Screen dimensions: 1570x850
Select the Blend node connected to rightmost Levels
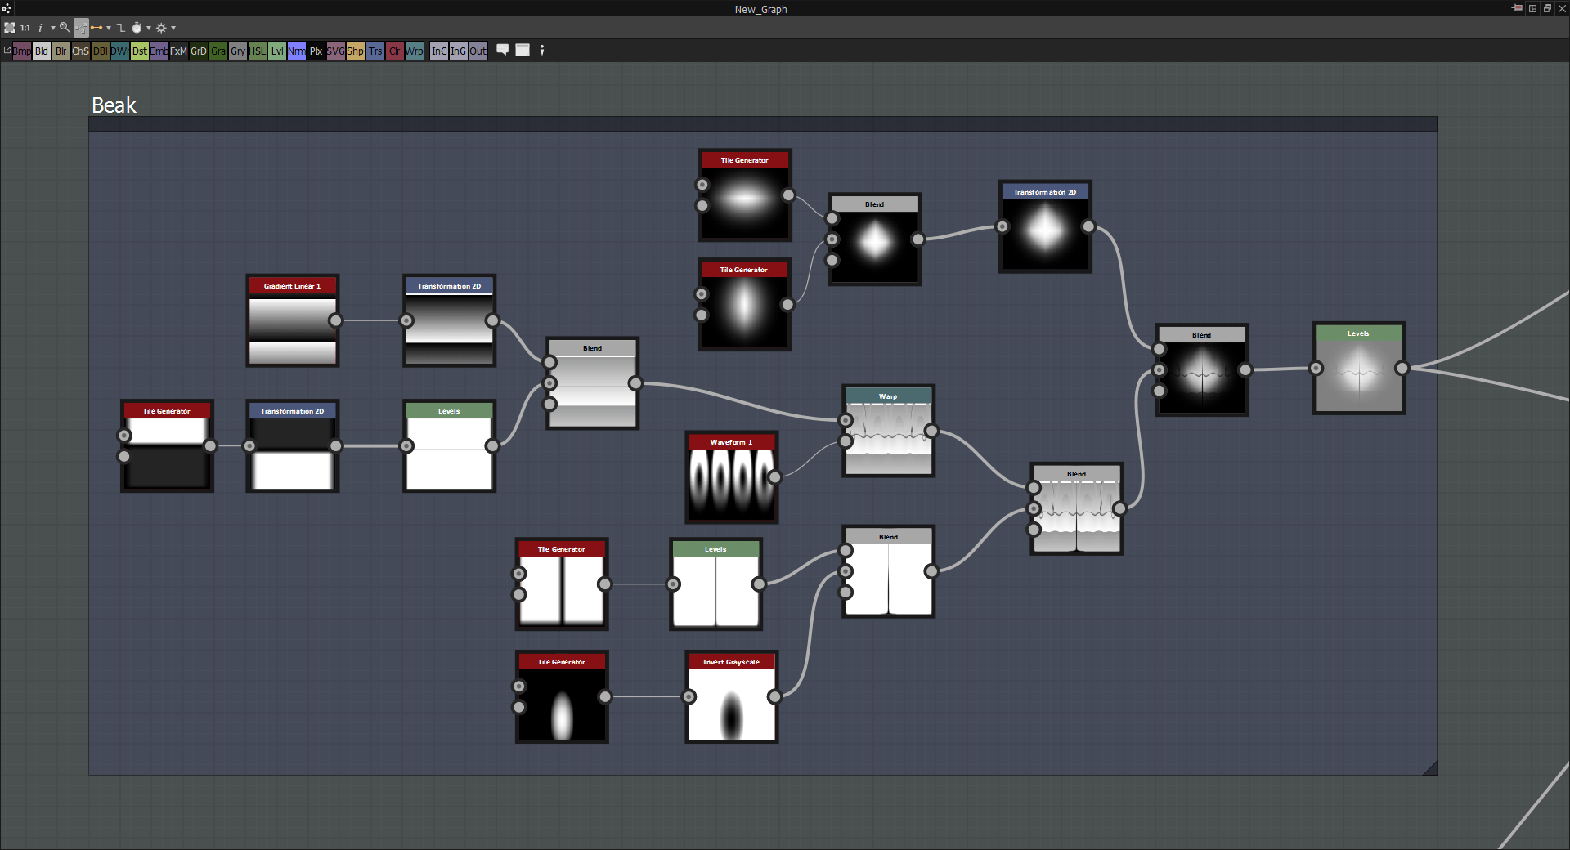click(x=1202, y=369)
